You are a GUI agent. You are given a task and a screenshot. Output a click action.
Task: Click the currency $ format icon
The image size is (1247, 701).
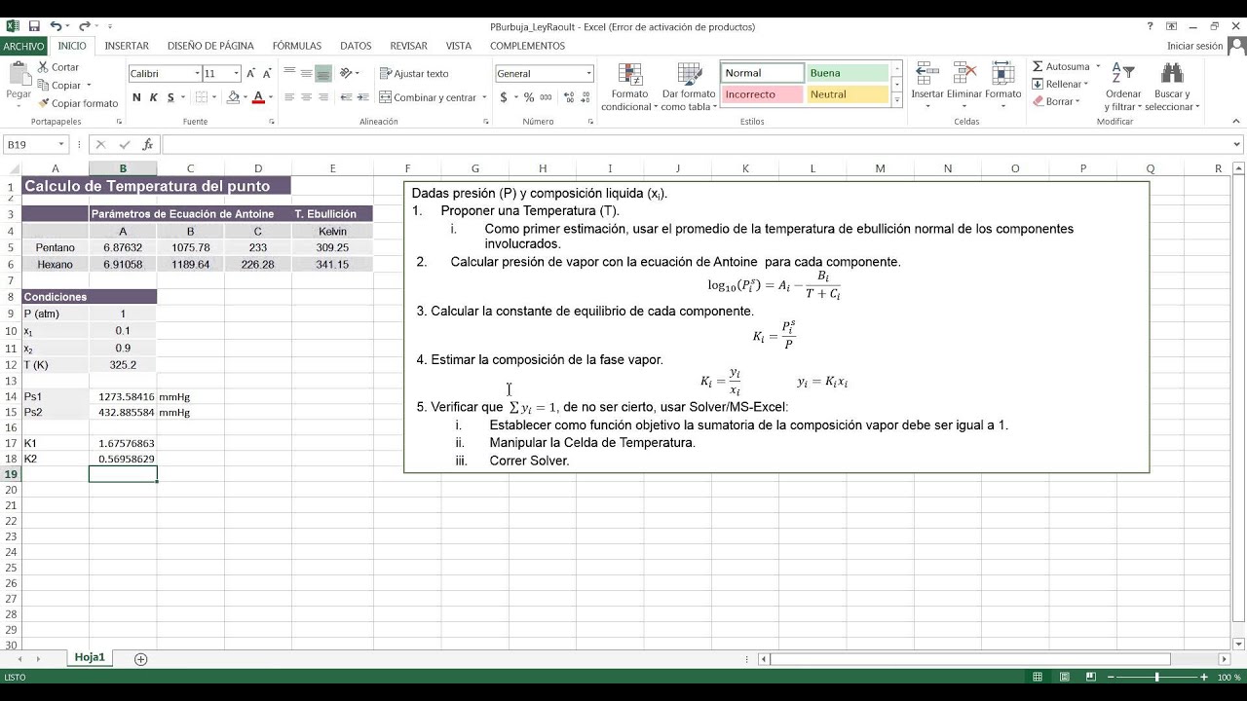click(504, 97)
